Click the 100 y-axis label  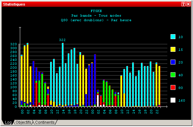[x=14, y=87]
